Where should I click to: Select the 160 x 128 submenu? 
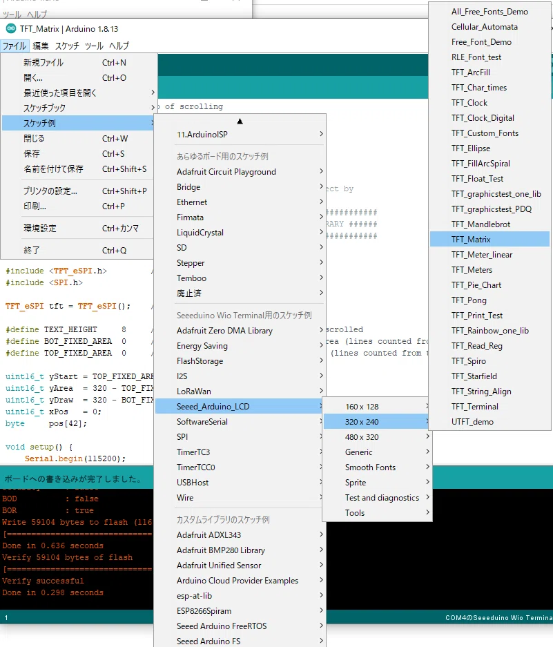coord(377,407)
